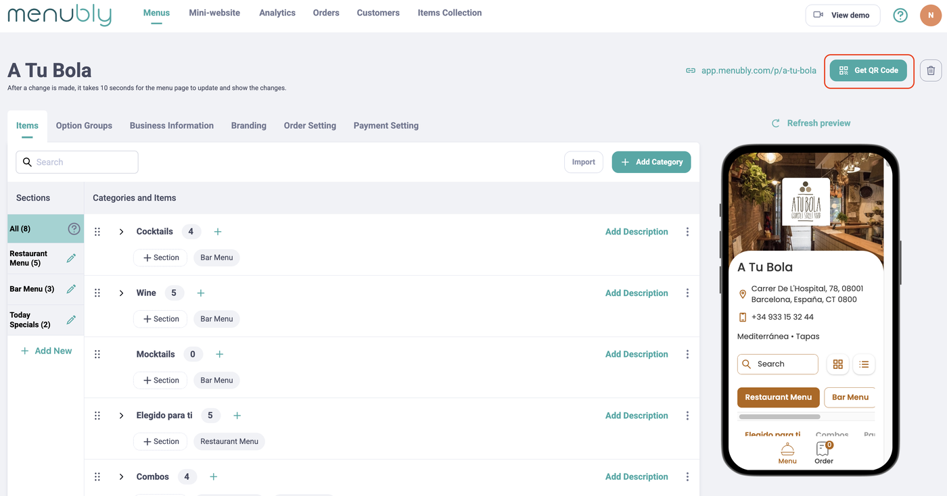Open more options for Cocktails category
The width and height of the screenshot is (947, 496).
(687, 232)
